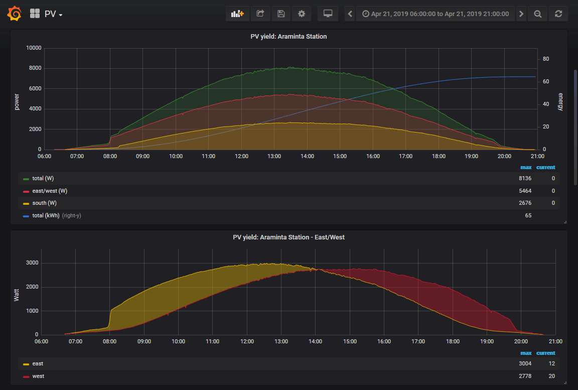Refresh the dashboard

[558, 14]
